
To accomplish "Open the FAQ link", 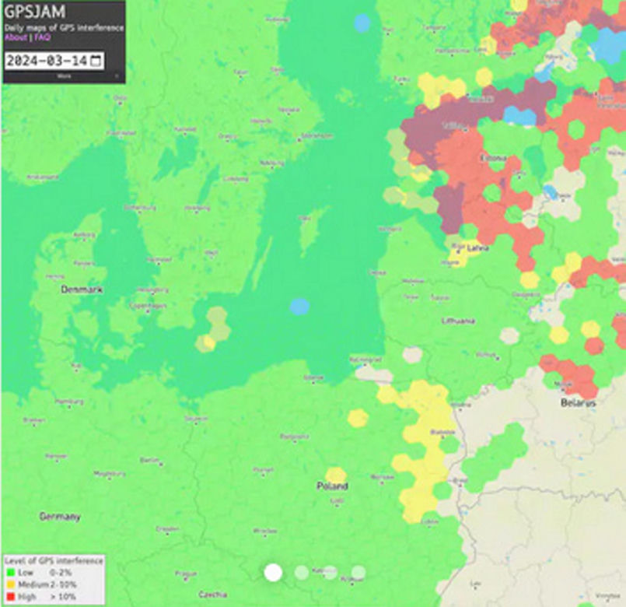I will point(42,37).
